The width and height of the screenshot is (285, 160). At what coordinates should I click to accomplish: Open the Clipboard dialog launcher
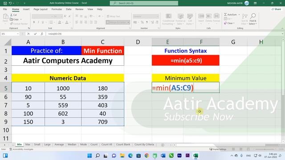(29, 28)
